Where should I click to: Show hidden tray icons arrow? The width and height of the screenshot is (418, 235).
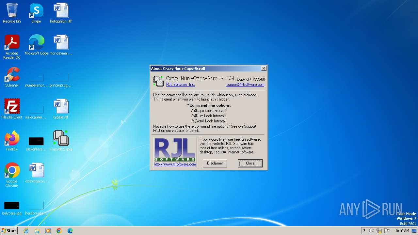(x=364, y=231)
